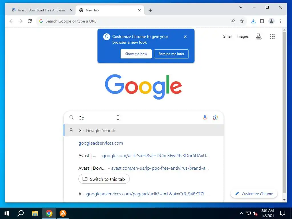Open the Gmail link

click(x=227, y=36)
